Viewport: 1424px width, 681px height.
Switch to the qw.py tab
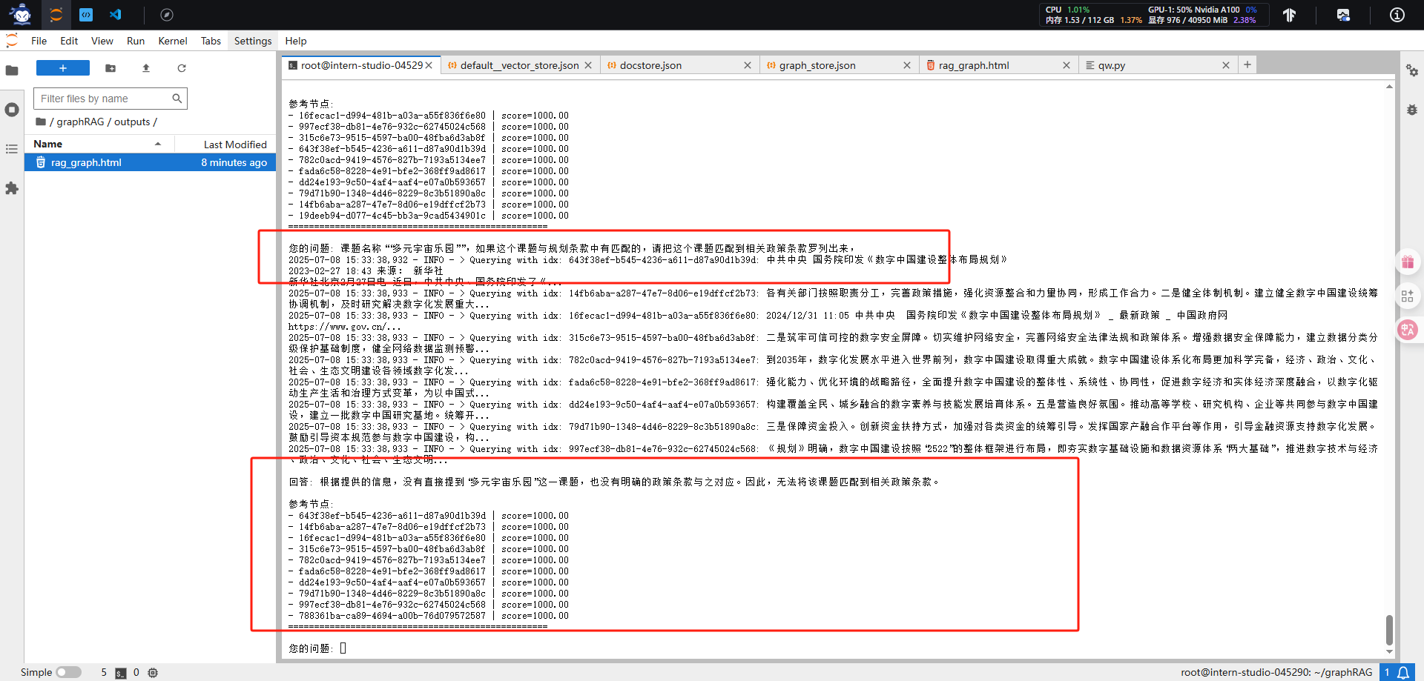click(1112, 65)
